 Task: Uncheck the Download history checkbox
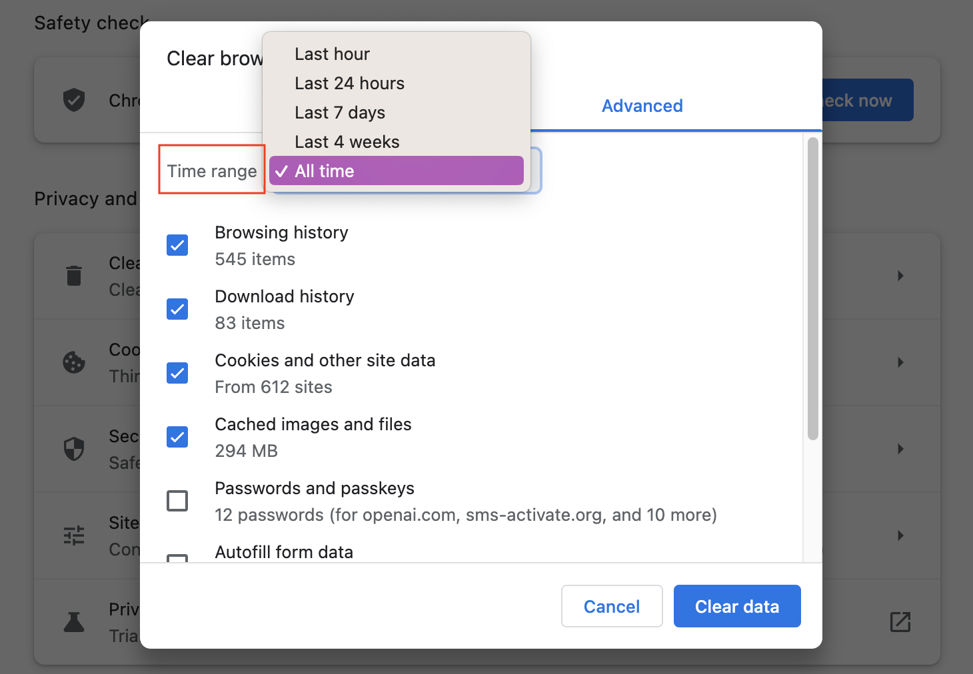(x=177, y=309)
